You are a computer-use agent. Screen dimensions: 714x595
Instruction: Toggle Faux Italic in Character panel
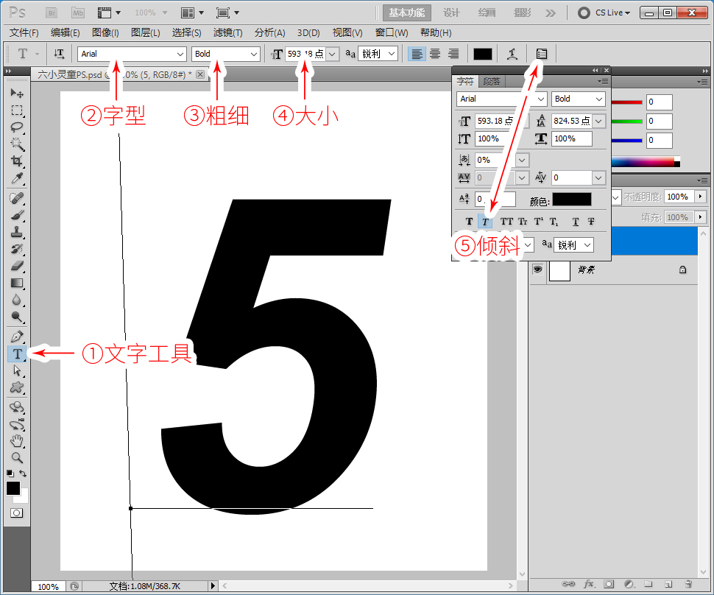coord(485,222)
